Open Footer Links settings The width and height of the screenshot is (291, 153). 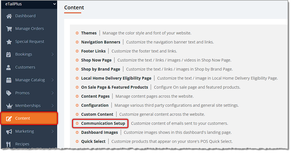(93, 51)
